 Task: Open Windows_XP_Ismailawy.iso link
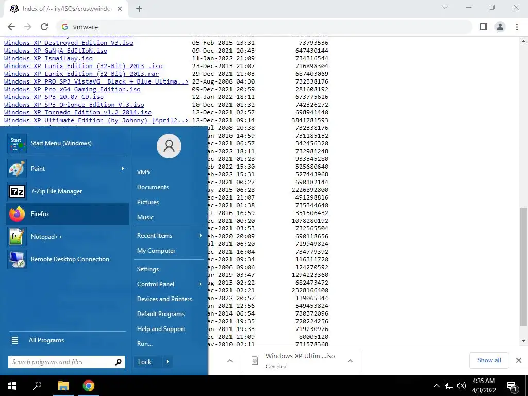click(x=48, y=58)
